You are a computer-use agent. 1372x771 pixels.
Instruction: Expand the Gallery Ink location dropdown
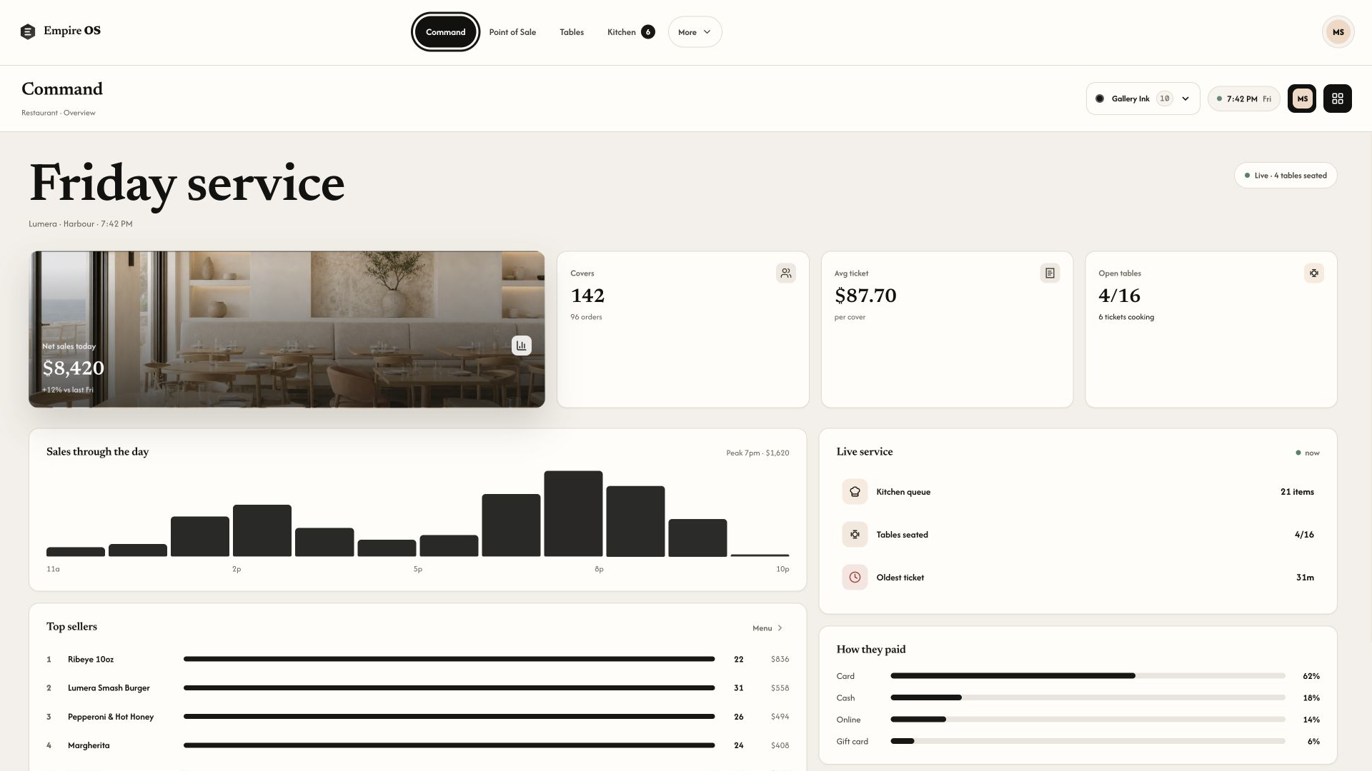[x=1143, y=99]
